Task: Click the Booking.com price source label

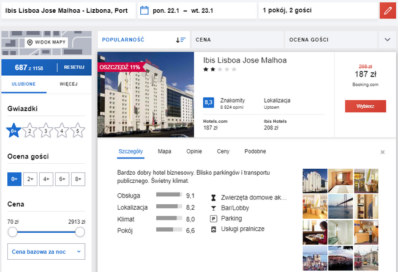Action: 366,85
